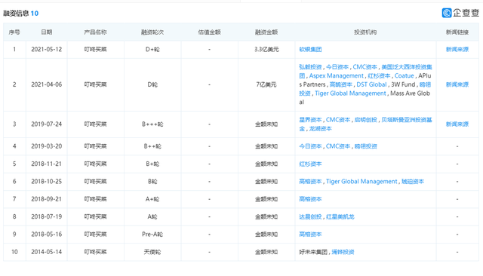The width and height of the screenshot is (483, 276).
Task: Click CMC资本 link in the B+++轮 row
Action: (338, 120)
